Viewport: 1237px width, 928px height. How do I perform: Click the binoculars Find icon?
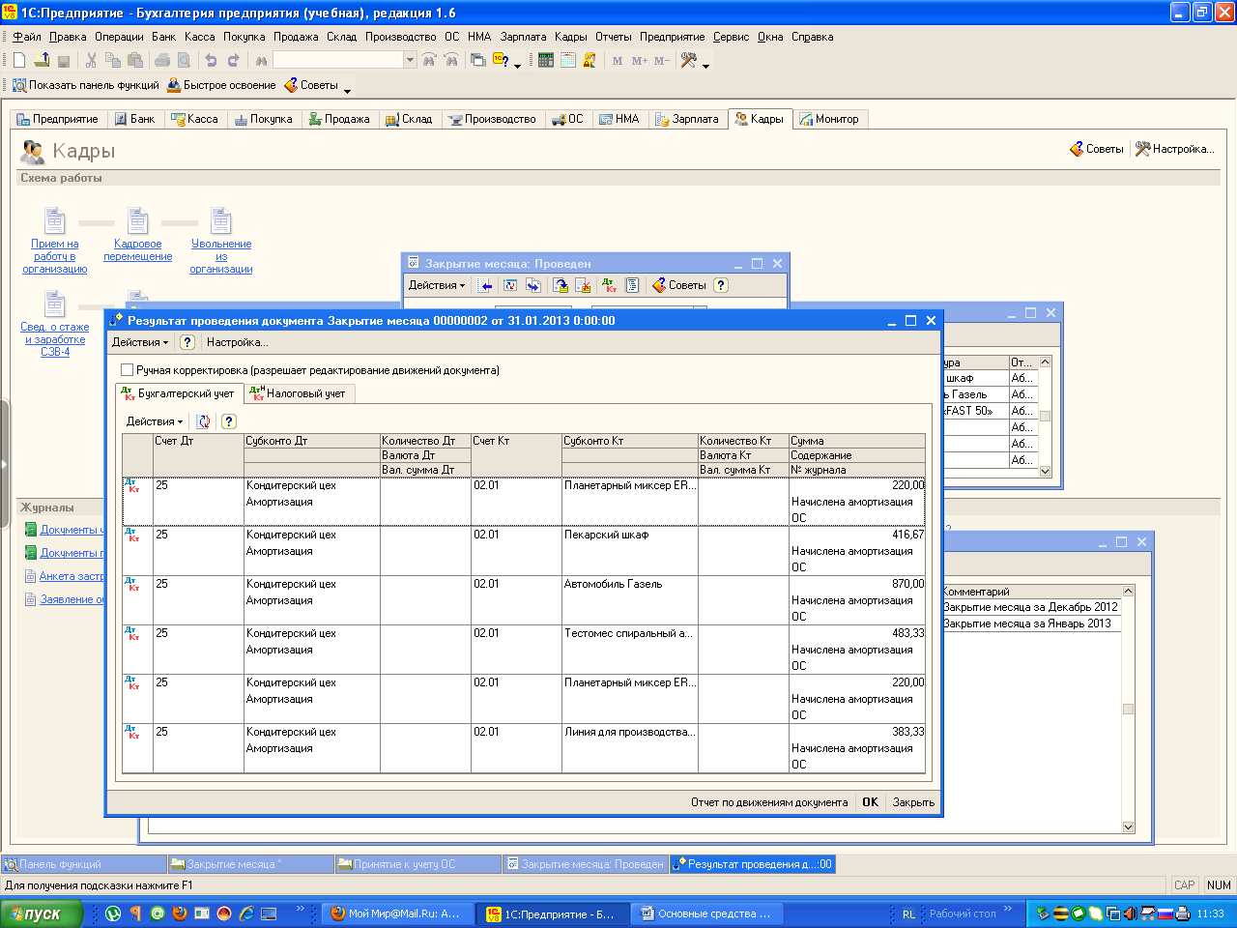261,60
